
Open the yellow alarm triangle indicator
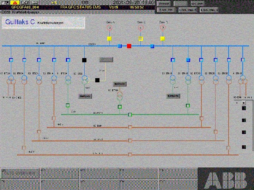click(15, 2)
